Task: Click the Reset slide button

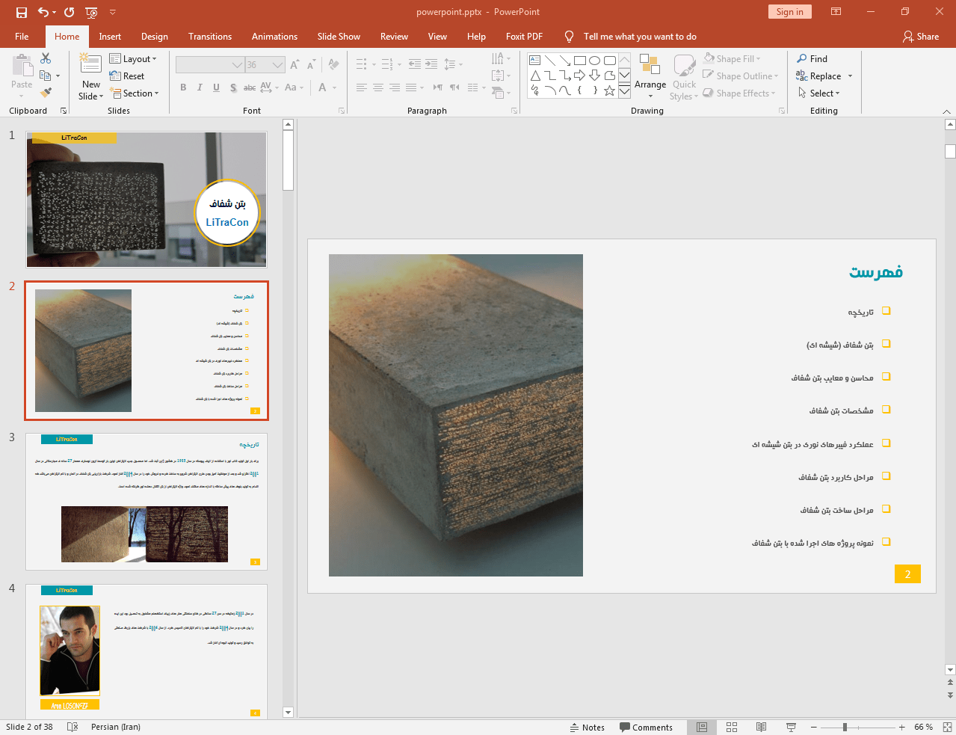Action: [127, 76]
